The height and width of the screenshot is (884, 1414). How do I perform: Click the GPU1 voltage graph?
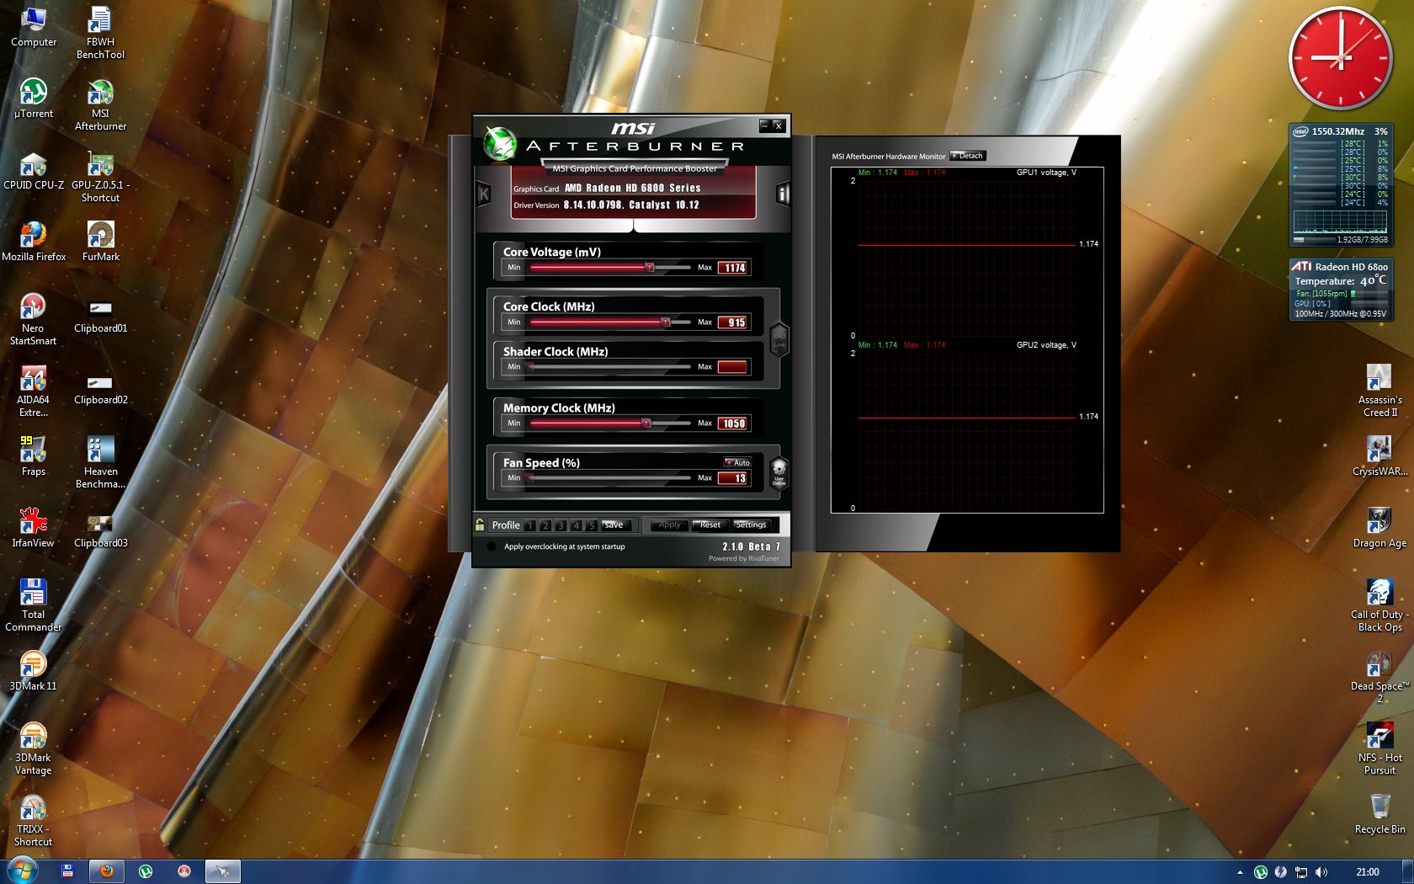pyautogui.click(x=967, y=253)
